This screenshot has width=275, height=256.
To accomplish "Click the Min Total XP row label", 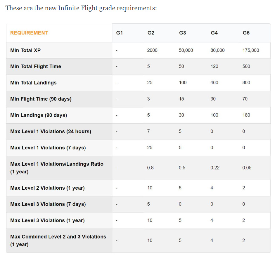I will point(25,50).
